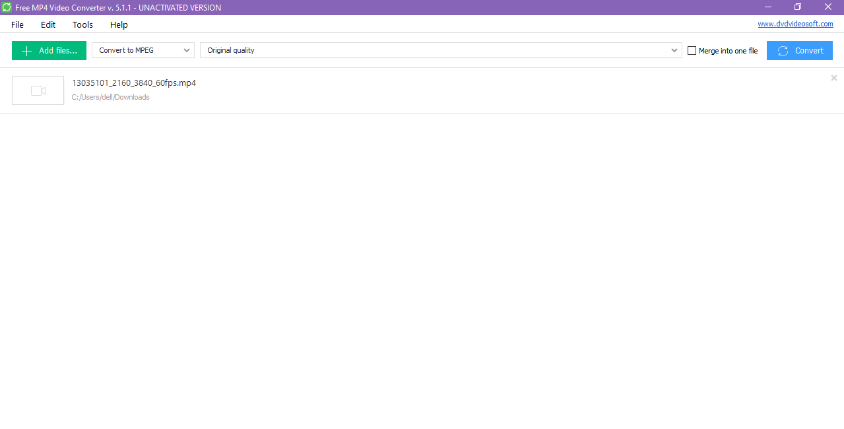Click the chevron on the quality preset box
The height and width of the screenshot is (429, 844).
[x=674, y=50]
